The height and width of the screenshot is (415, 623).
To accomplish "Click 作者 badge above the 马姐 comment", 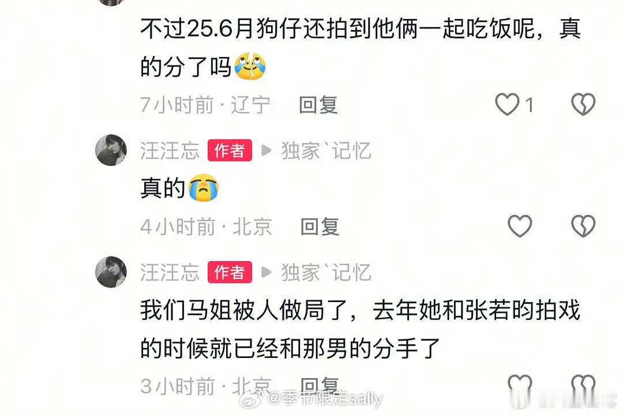I will click(x=230, y=272).
